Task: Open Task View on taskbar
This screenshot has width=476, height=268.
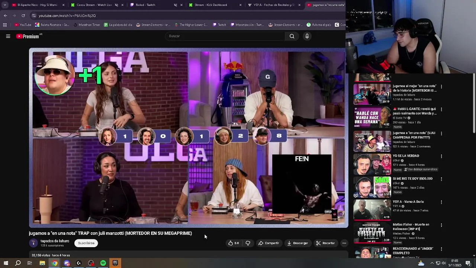Action: (30, 263)
